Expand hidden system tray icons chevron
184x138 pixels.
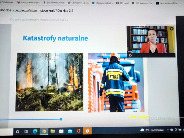click(x=168, y=130)
